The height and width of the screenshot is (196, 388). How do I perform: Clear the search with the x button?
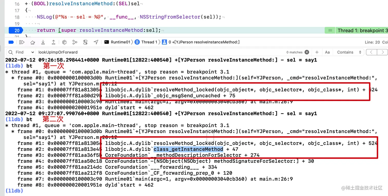pos(307,52)
